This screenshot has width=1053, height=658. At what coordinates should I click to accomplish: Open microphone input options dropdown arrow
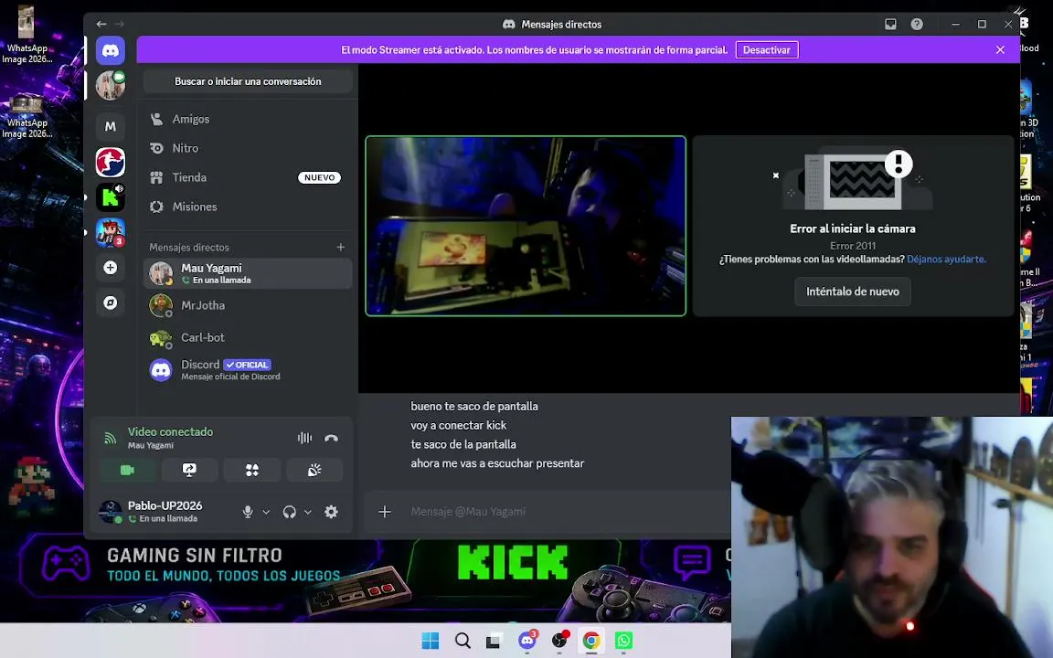266,512
